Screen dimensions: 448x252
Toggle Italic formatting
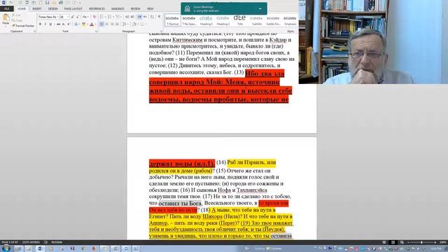tap(45, 24)
